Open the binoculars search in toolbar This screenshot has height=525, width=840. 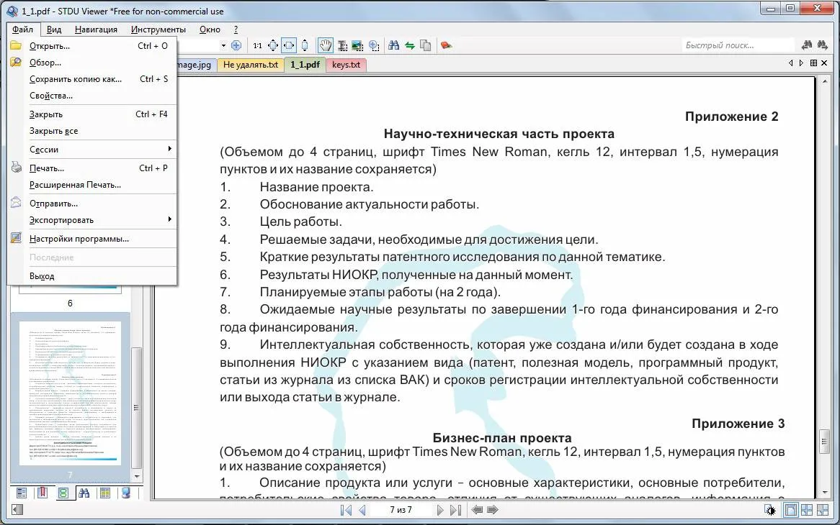point(394,45)
